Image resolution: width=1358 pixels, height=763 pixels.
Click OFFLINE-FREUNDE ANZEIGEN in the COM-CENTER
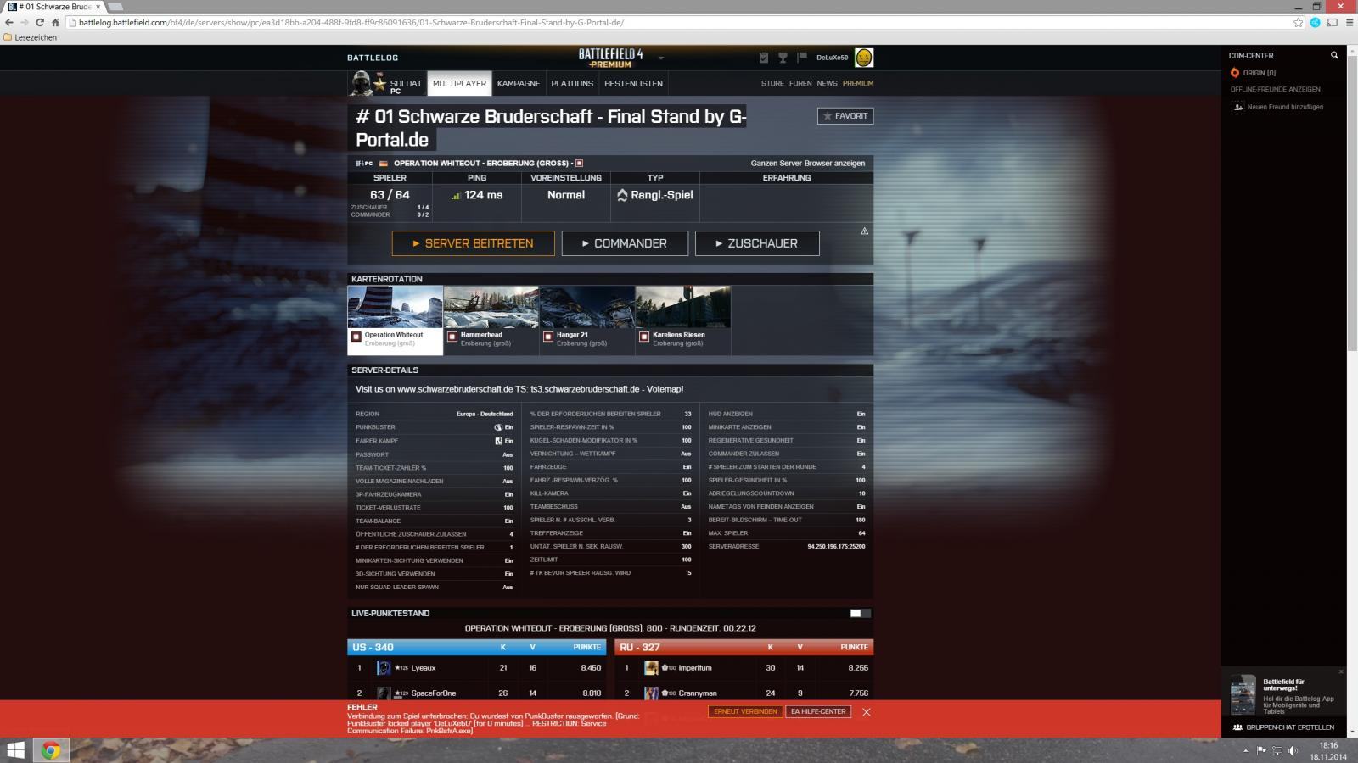pos(1276,89)
